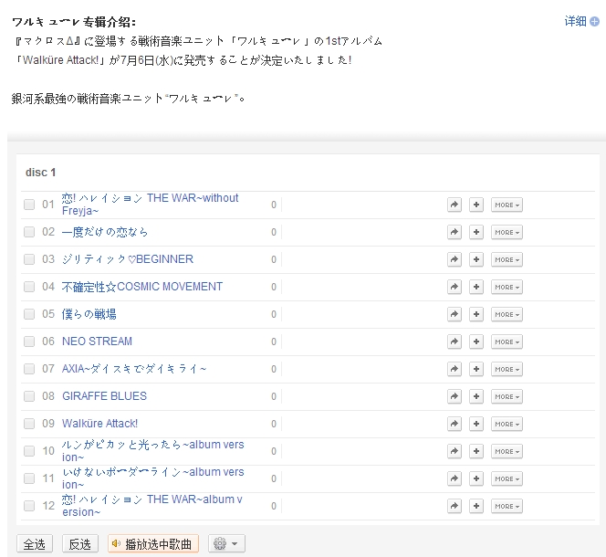The width and height of the screenshot is (606, 557).
Task: Tick the checkbox for track 12
Action: (x=29, y=506)
